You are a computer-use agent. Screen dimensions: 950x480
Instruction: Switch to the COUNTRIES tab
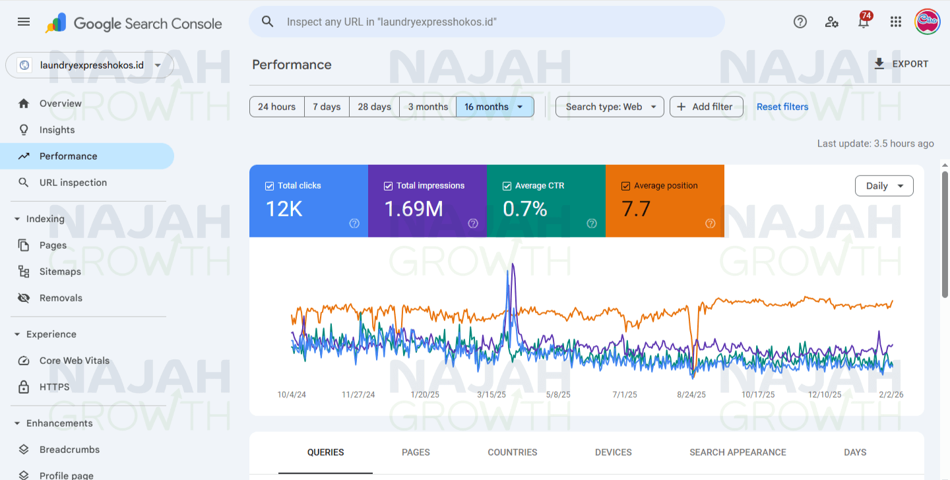(513, 452)
